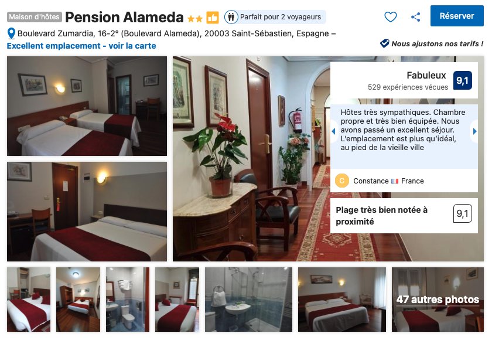Click the yellow thumbs-up badge icon
This screenshot has height=340, width=492.
point(213,17)
